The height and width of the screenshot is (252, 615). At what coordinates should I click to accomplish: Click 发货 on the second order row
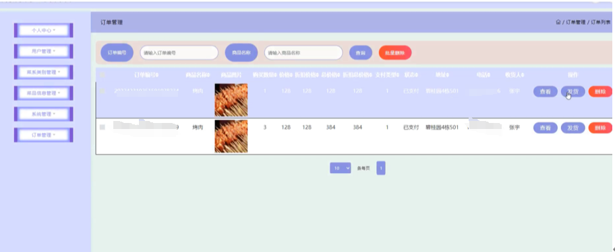pos(573,128)
